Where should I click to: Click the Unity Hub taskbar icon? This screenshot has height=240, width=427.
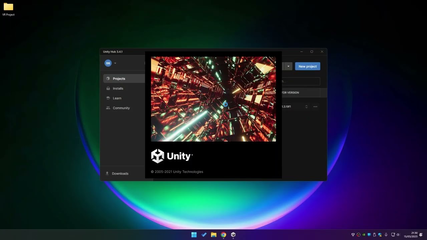[233, 235]
